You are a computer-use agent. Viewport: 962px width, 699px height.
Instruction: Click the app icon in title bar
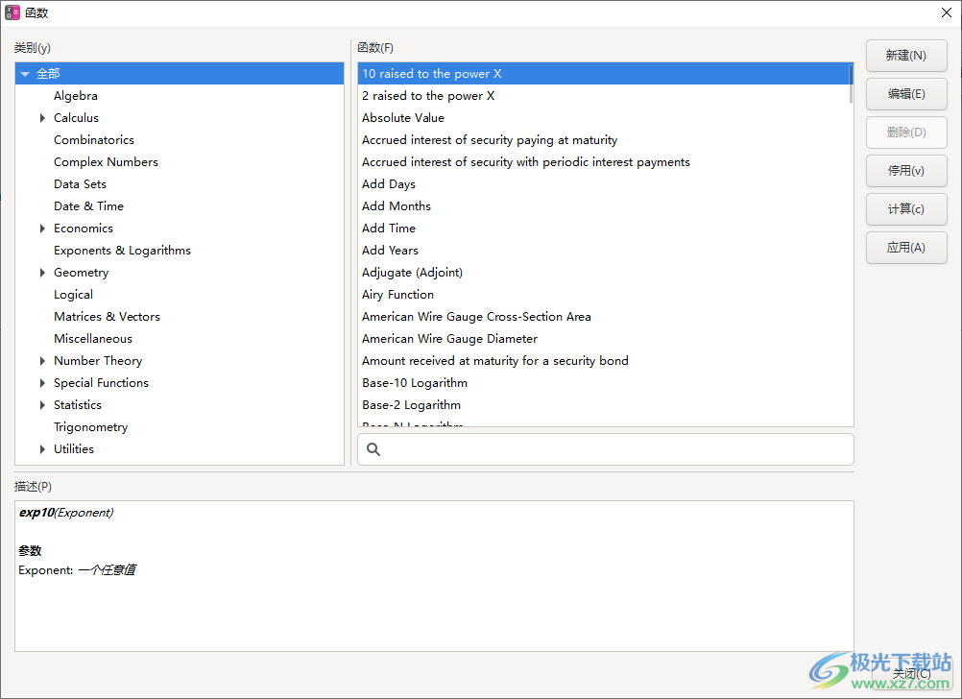(x=12, y=12)
